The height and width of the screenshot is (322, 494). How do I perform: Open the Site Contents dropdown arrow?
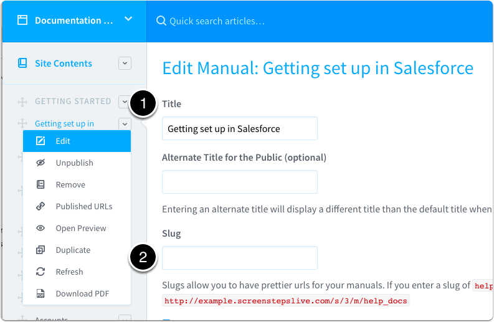[x=125, y=64]
